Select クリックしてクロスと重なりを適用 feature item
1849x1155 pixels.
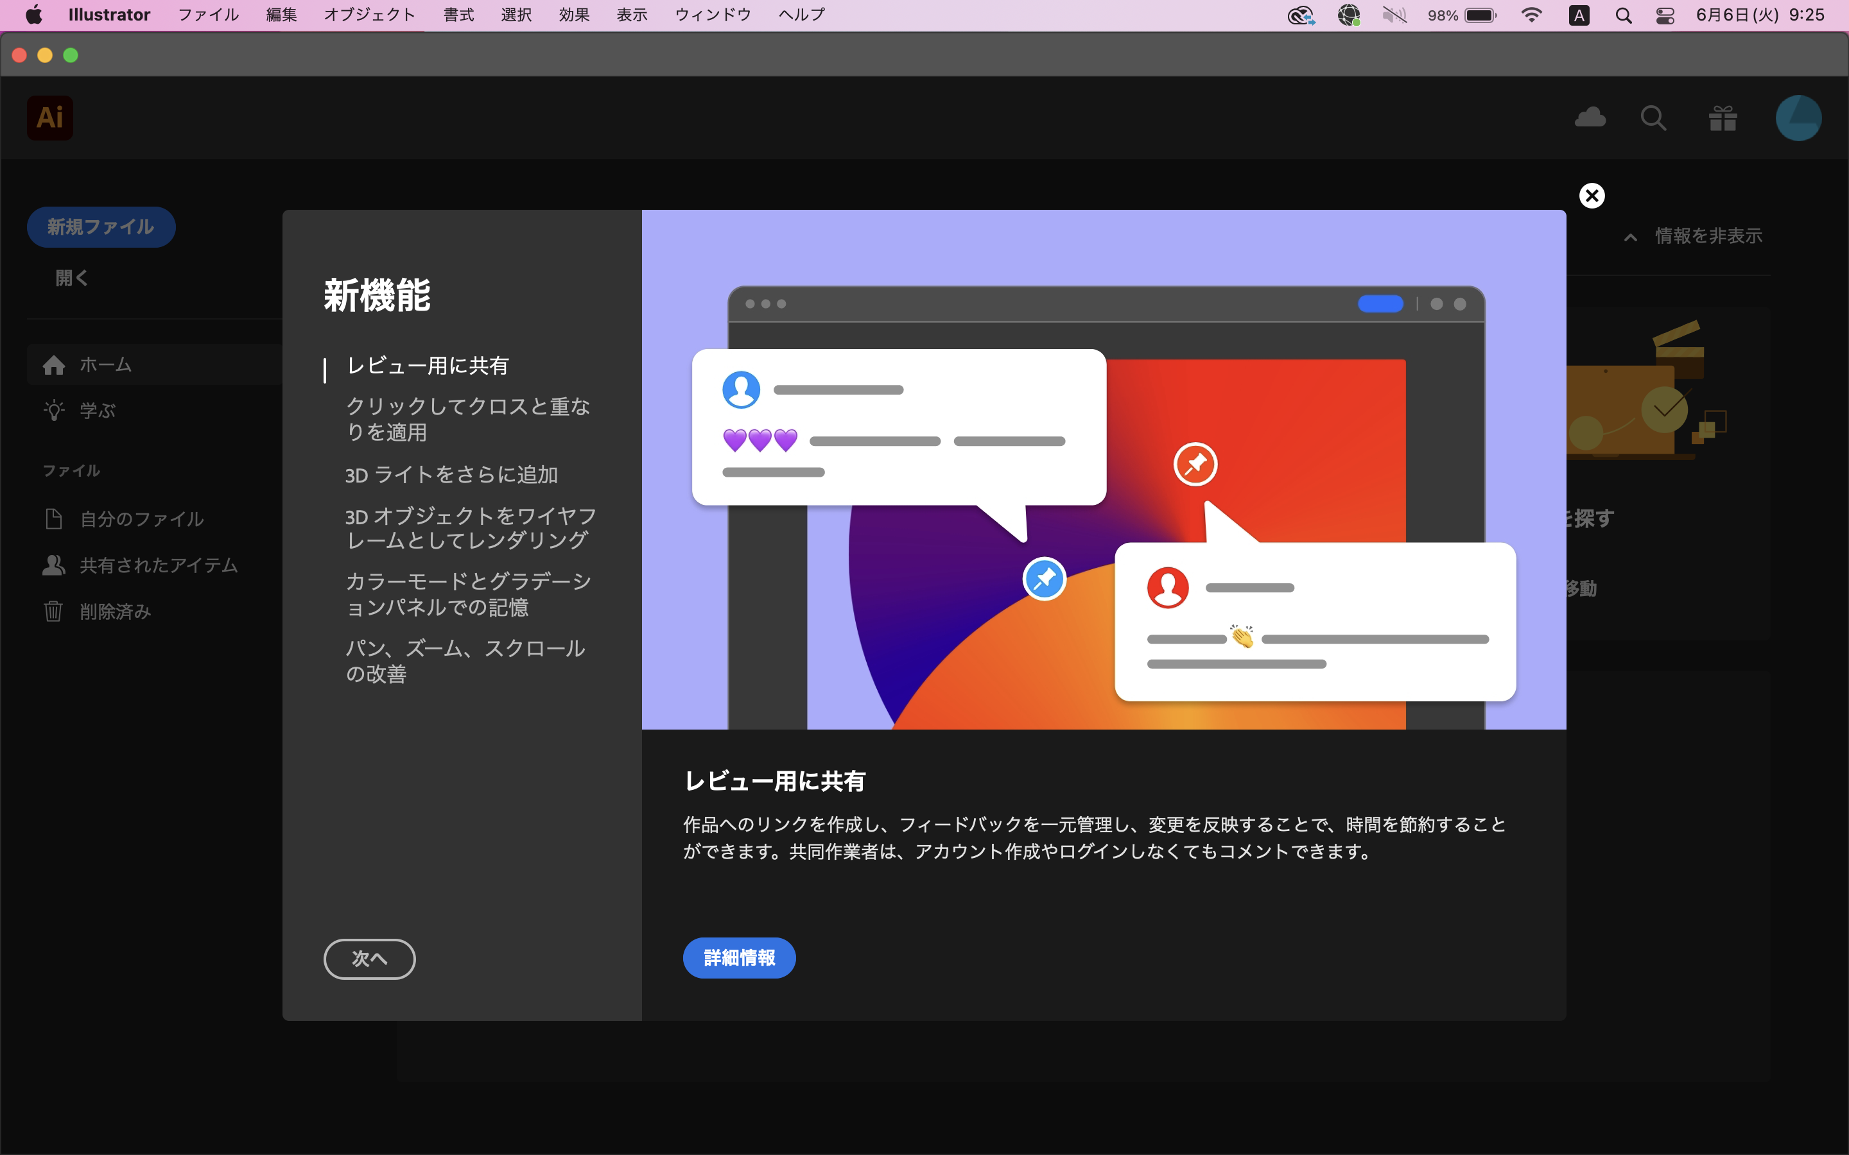(467, 418)
